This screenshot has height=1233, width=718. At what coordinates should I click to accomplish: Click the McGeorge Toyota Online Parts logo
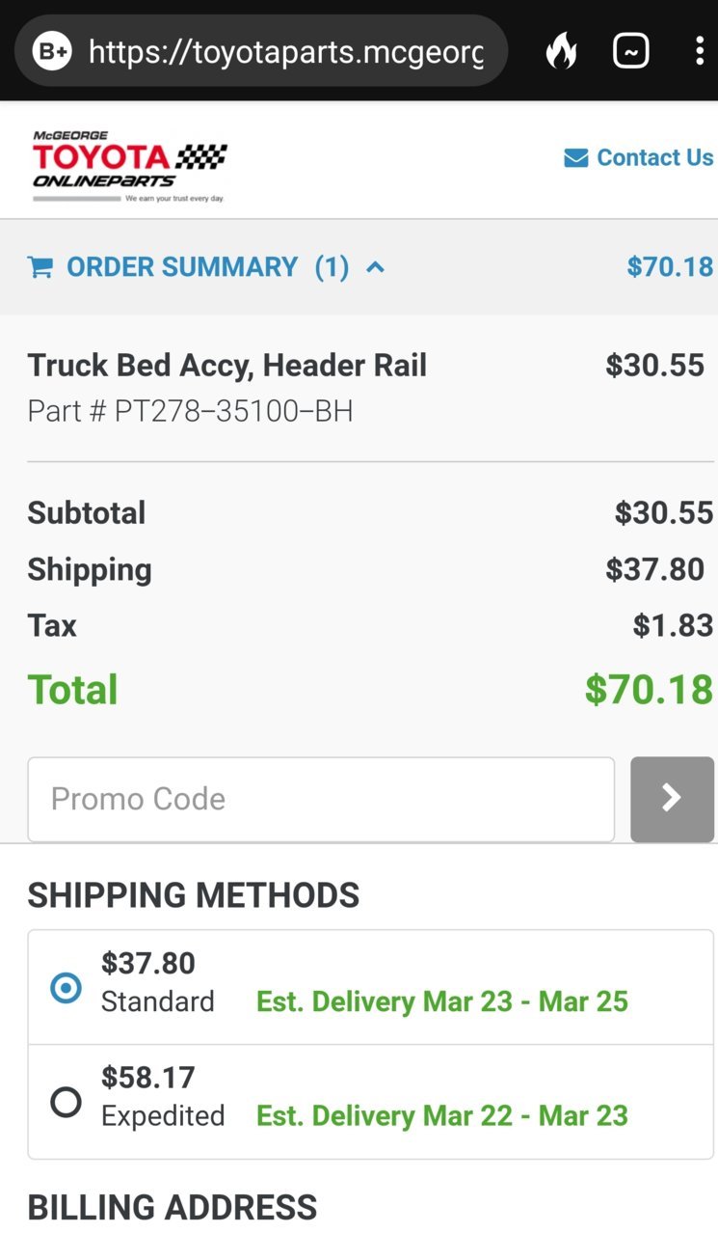coord(129,166)
